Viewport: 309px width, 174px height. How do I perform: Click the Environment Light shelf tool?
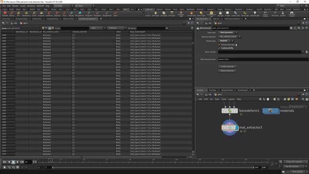pos(211,14)
